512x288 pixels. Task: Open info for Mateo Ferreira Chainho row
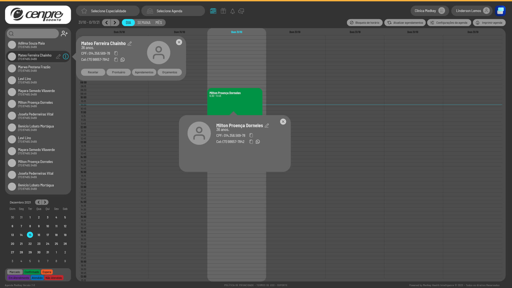tap(66, 57)
